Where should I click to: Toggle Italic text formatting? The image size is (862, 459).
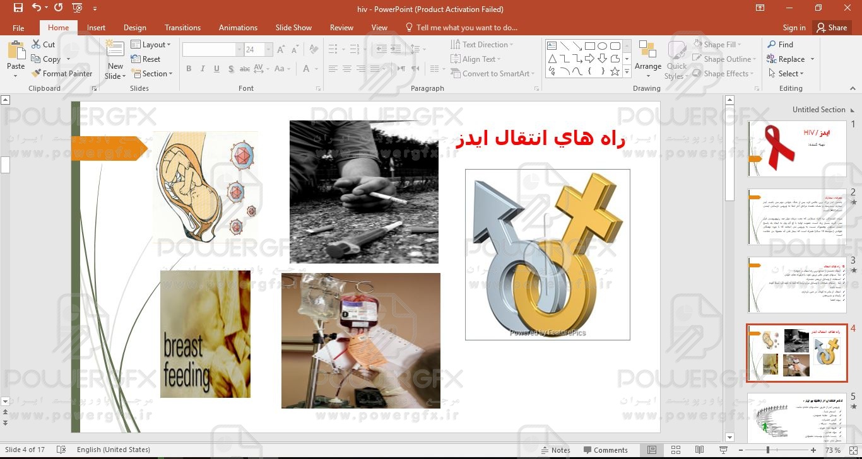[203, 69]
